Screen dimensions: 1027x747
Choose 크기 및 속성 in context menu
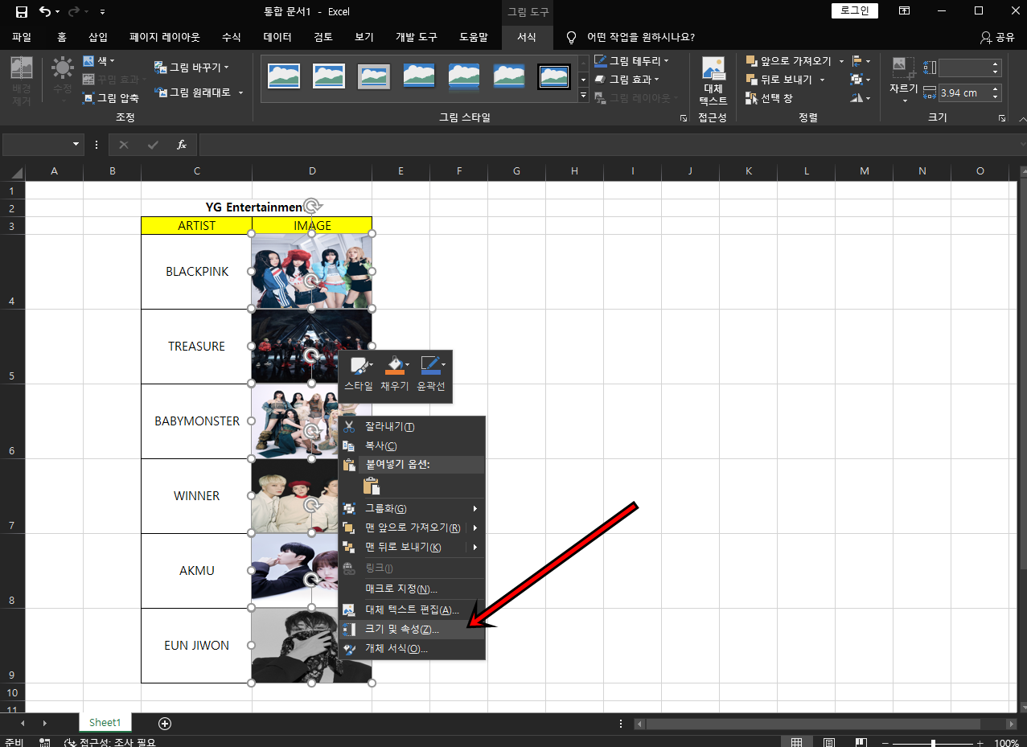(412, 629)
